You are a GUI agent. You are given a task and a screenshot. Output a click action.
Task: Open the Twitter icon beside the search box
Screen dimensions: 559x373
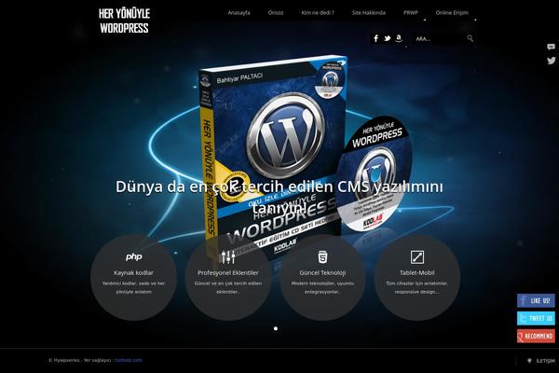[x=388, y=38]
